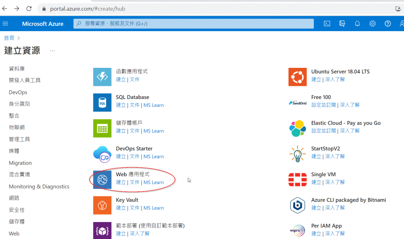Go forward with the browser forward arrow
The width and height of the screenshot is (404, 239).
coord(17,9)
